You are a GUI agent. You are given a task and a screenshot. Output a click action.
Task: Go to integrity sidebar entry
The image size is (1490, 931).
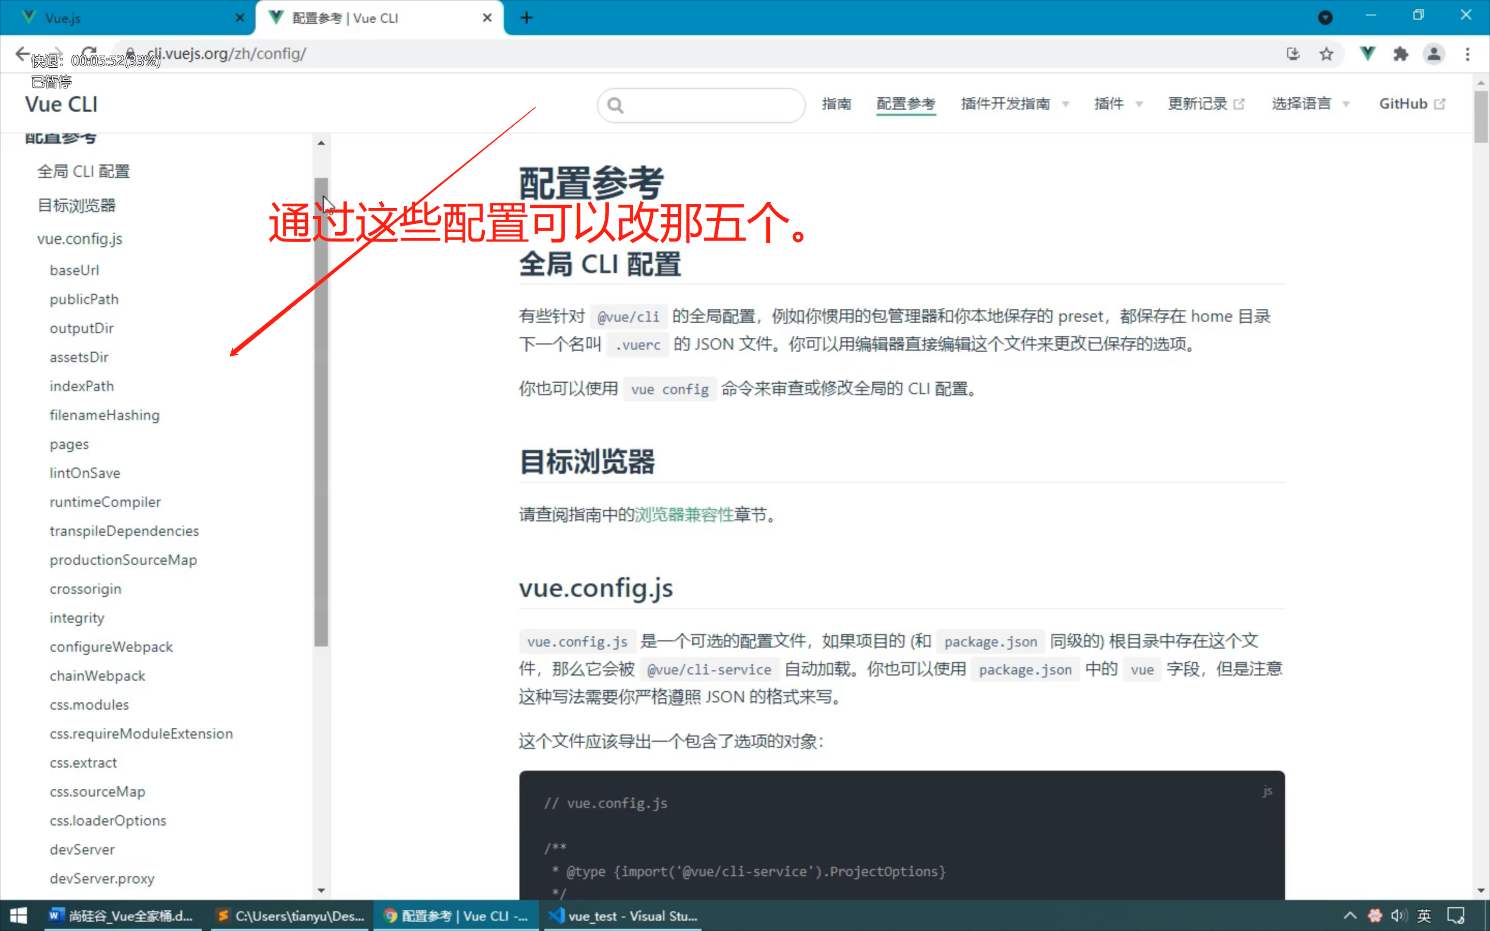coord(78,618)
